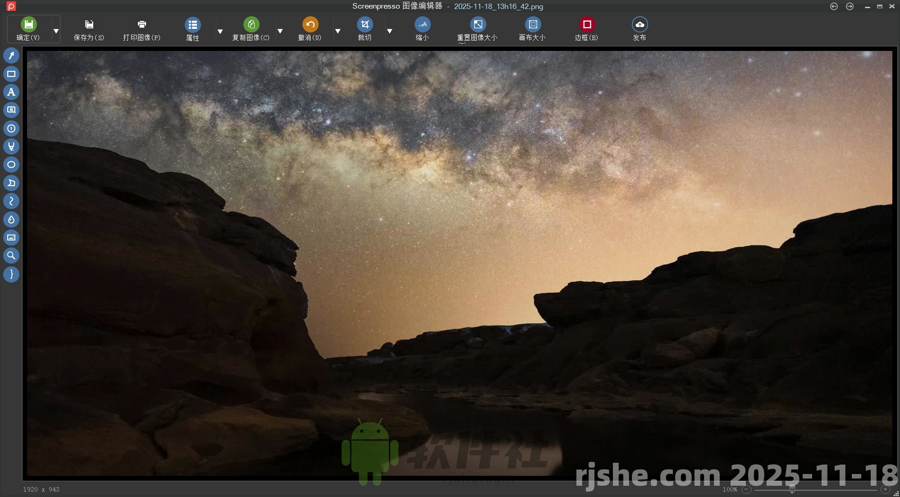Select the arrow drawing tool
The height and width of the screenshot is (497, 900).
(11, 55)
